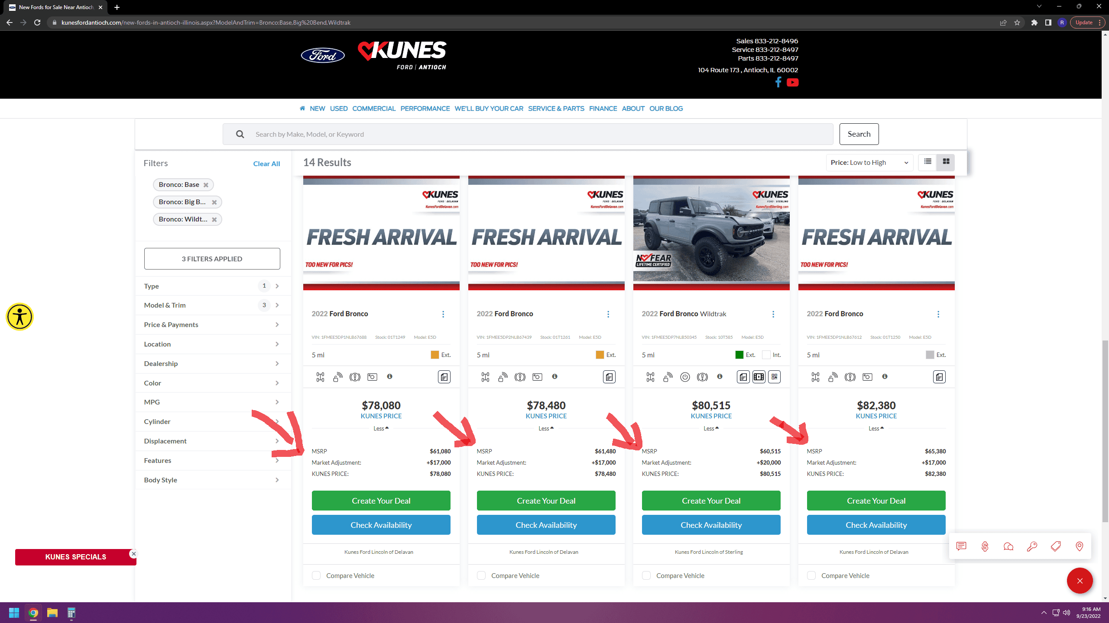Click the map location pin icon

click(x=1080, y=546)
